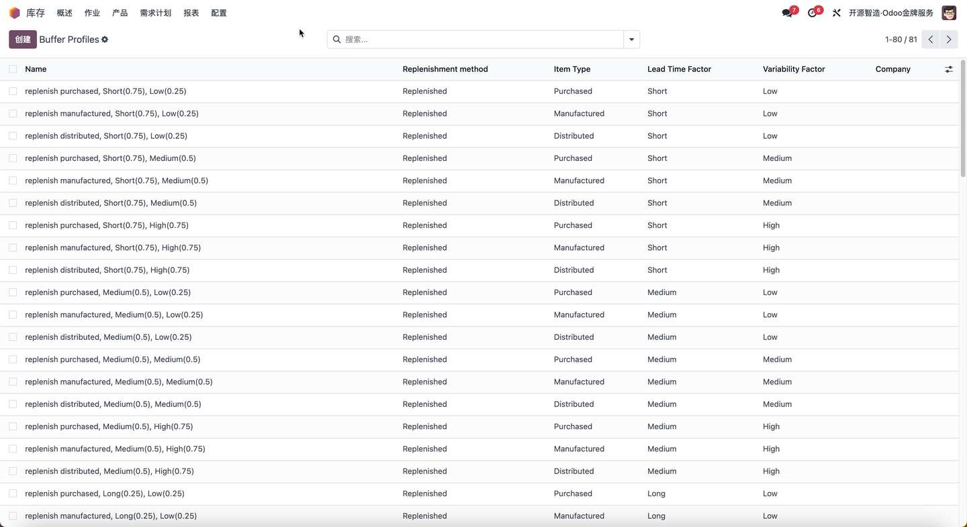
Task: Sort by Replenishment method column header
Action: [x=445, y=69]
